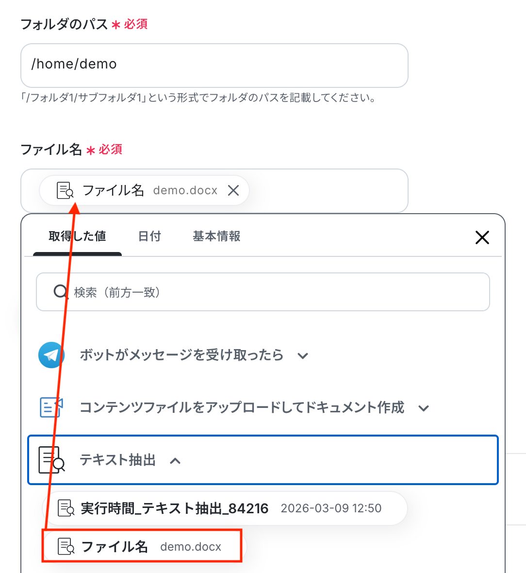This screenshot has height=573, width=526.
Task: Remove the demo.docx chip with X
Action: tap(233, 190)
